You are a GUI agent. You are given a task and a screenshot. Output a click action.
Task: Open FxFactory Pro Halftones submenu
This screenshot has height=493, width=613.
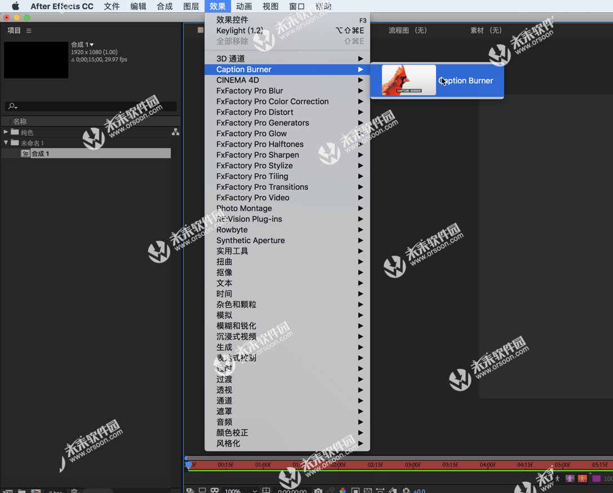287,144
